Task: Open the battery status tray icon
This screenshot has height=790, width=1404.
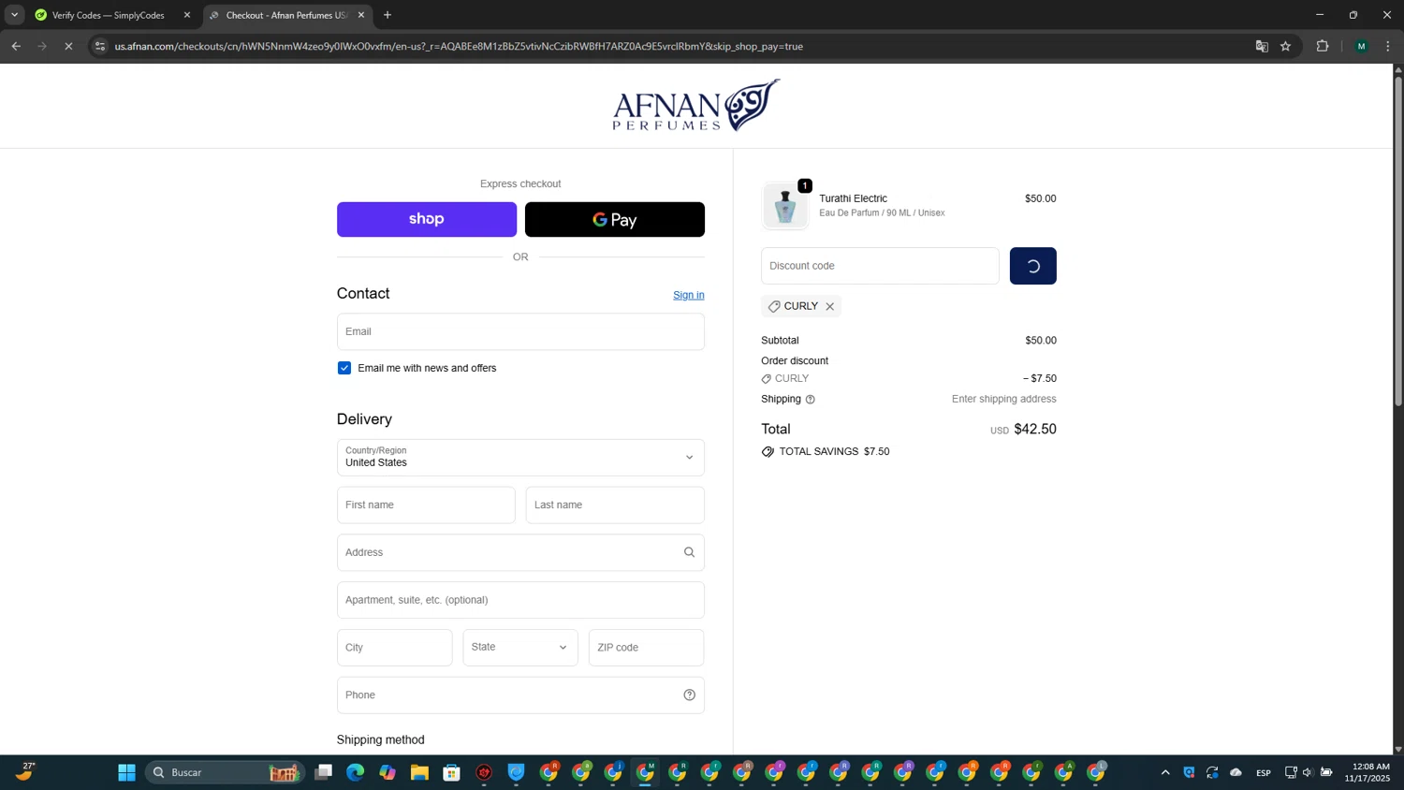Action: [1326, 772]
